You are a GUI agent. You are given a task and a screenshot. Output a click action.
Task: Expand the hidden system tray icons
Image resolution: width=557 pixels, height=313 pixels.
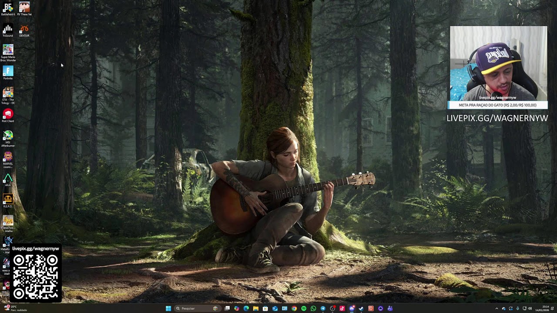pyautogui.click(x=497, y=309)
